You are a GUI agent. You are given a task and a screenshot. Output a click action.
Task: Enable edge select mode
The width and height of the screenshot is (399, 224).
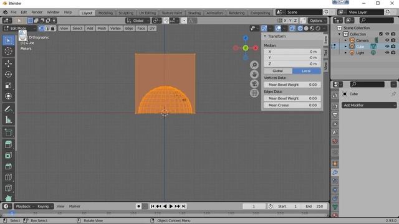(x=47, y=29)
